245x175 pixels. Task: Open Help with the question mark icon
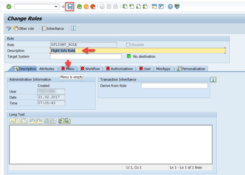point(170,7)
